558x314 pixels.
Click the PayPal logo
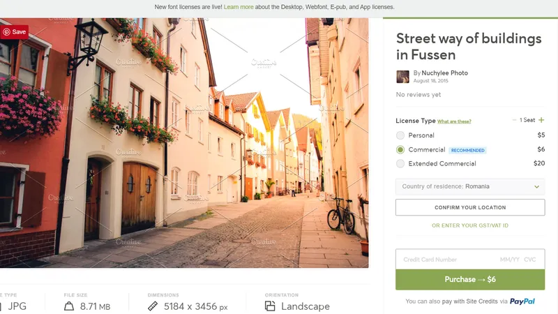coord(522,301)
